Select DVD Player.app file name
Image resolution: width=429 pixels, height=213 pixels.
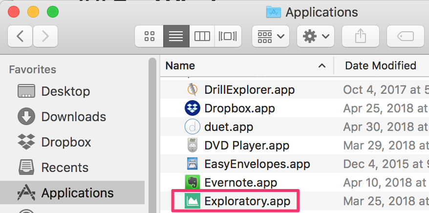click(247, 146)
